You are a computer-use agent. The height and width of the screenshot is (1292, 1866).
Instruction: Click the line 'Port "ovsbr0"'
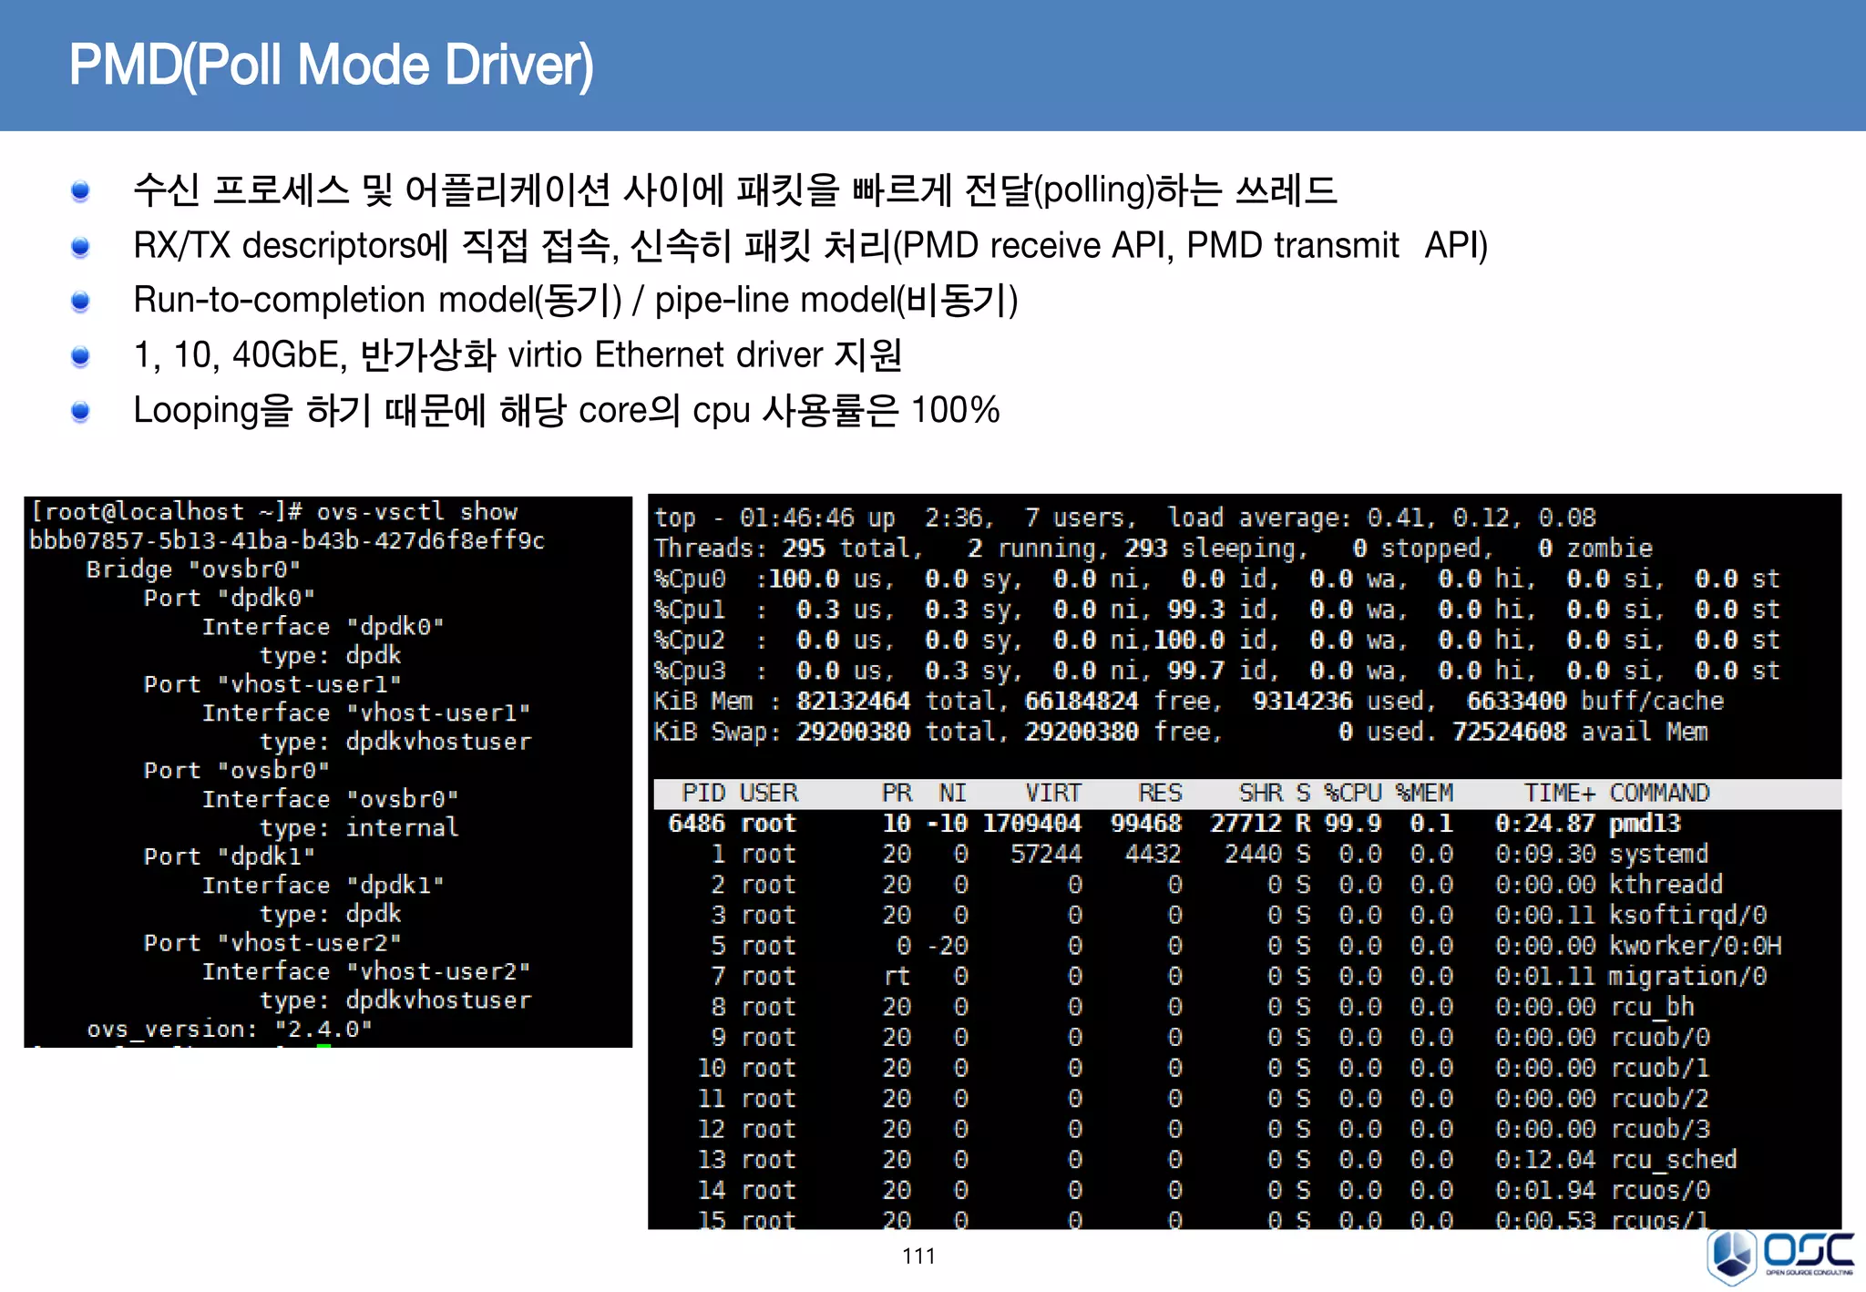237,770
